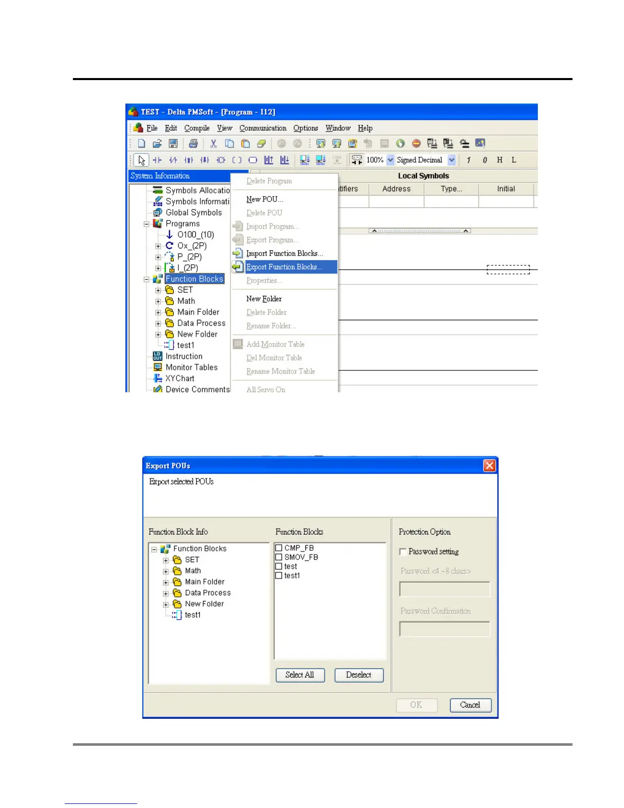624x808 pixels.
Task: Enable the Password setting checkbox
Action: tap(403, 551)
